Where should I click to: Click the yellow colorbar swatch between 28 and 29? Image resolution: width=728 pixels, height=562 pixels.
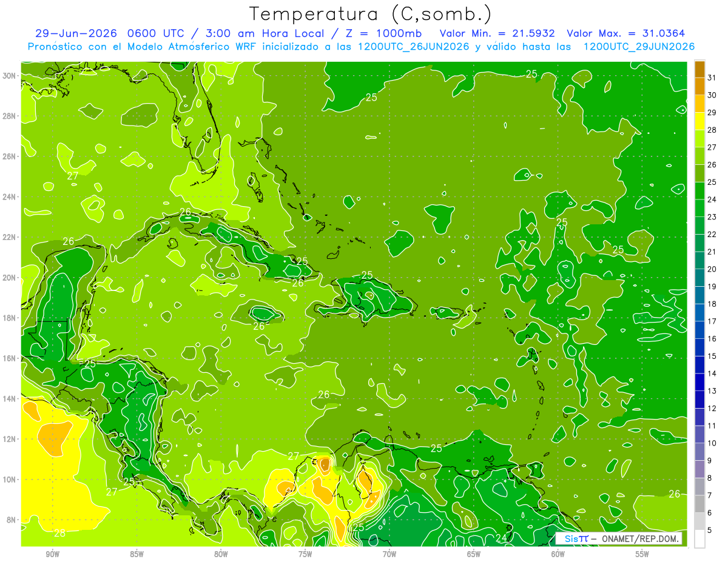coord(699,121)
